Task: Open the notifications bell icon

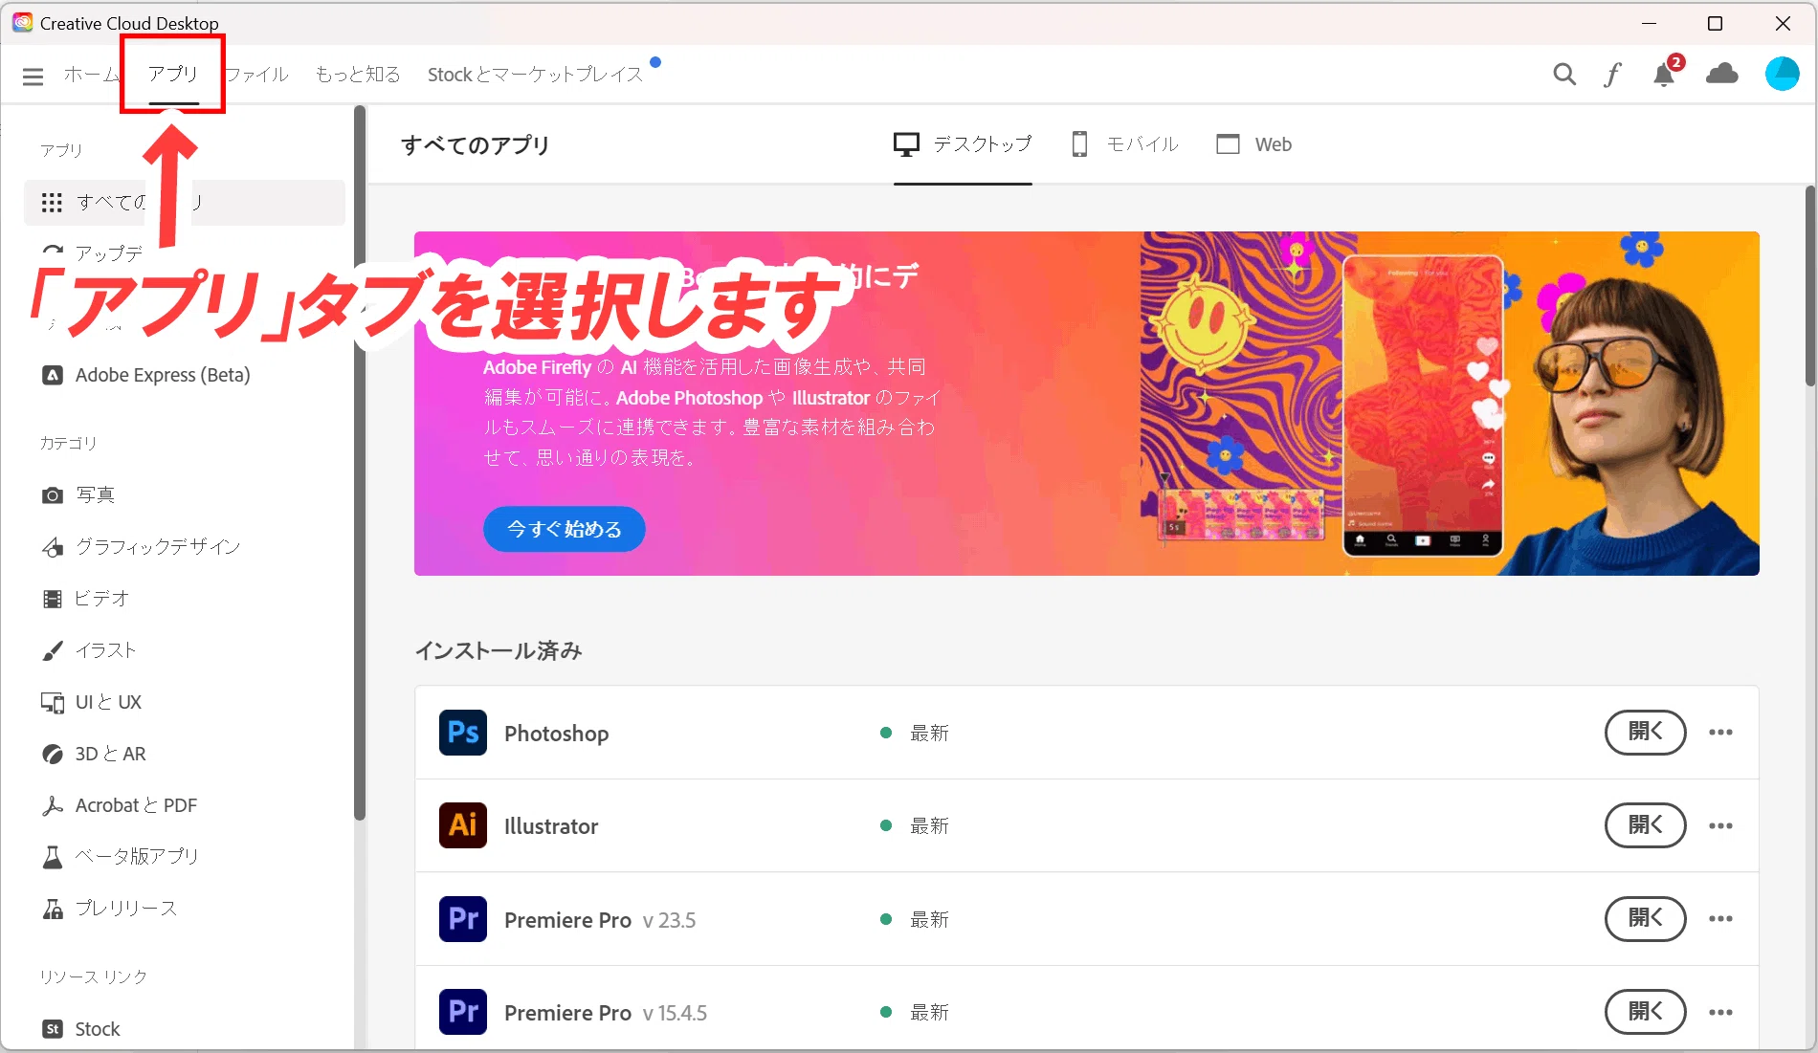Action: (1665, 75)
